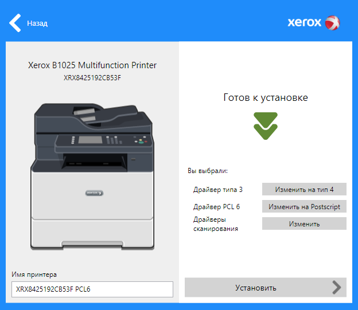Select the XRX8425192CB53F serial text
The image size is (358, 310).
coord(92,78)
